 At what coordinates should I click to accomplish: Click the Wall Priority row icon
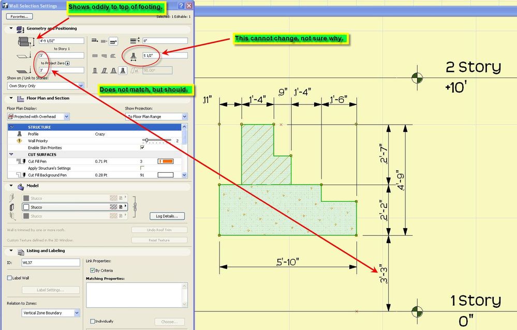point(19,141)
